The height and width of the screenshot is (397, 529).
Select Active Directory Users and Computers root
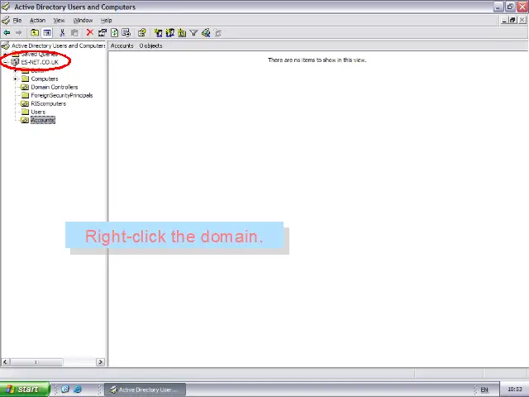tap(59, 45)
